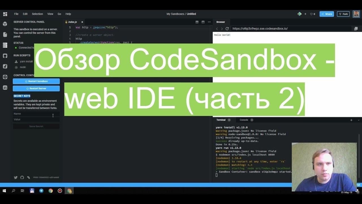Open Task View on the taskbar
The width and height of the screenshot is (362, 204).
coord(23,191)
